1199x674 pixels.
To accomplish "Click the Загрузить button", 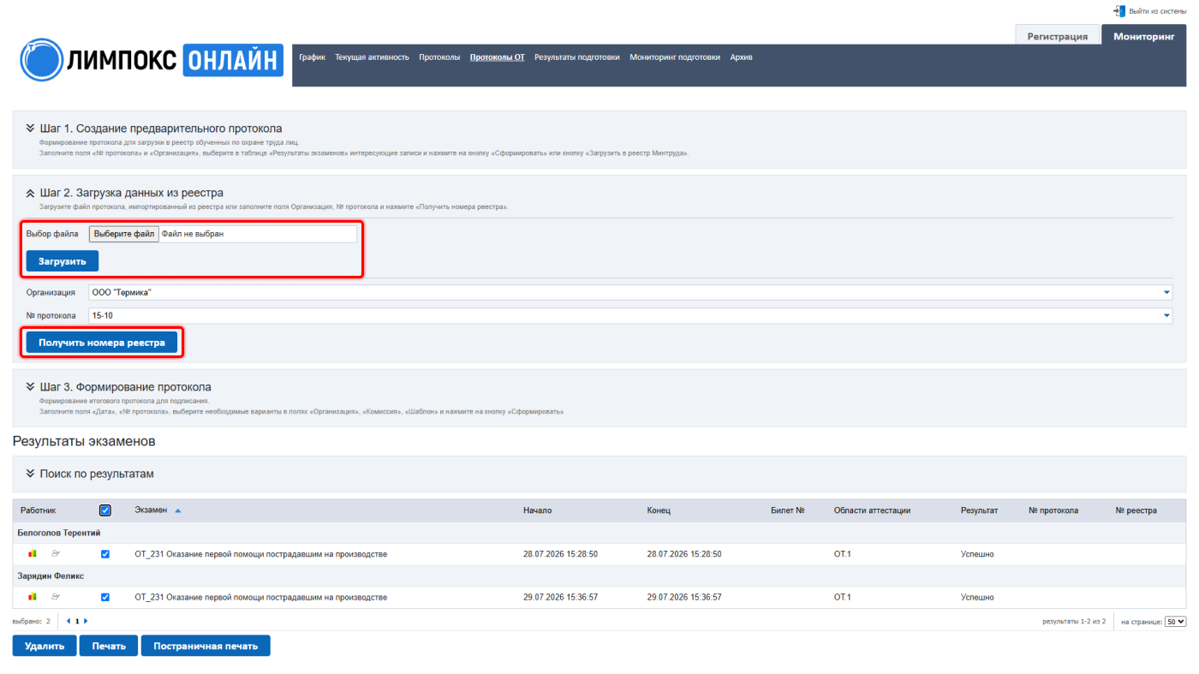I will (63, 261).
